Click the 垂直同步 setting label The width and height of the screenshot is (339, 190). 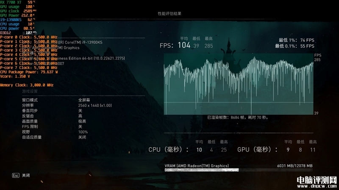coord(30,111)
